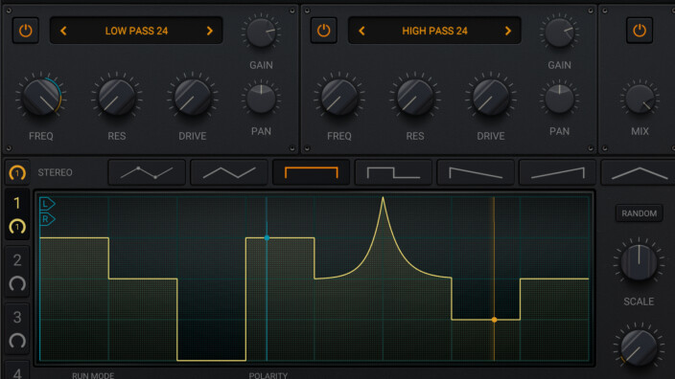This screenshot has height=379, width=675.
Task: Toggle power on the High Pass 24 filter
Action: click(x=324, y=31)
